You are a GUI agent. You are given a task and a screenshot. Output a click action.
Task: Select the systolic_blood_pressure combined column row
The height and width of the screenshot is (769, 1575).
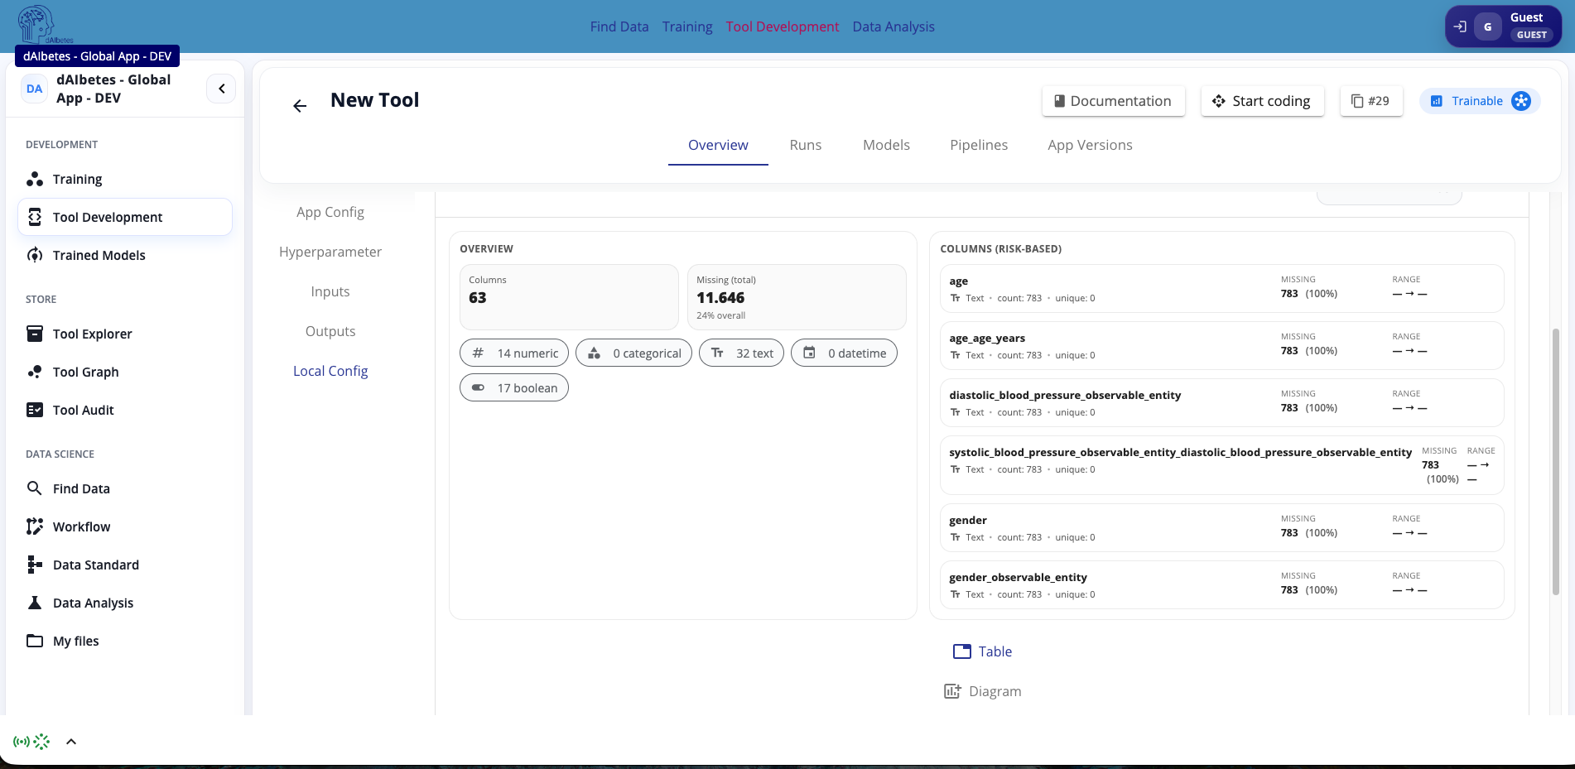click(x=1221, y=465)
